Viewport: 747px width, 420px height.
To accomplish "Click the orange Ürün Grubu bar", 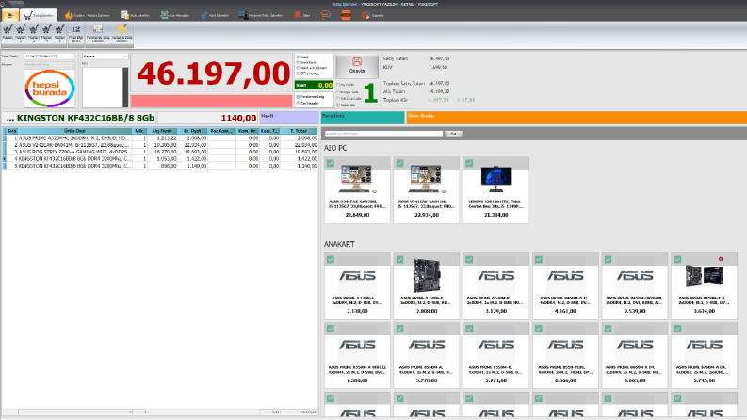I will (x=576, y=117).
